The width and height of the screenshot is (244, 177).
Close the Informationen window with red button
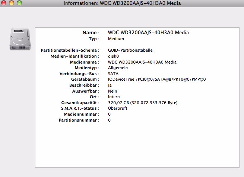point(4,3)
